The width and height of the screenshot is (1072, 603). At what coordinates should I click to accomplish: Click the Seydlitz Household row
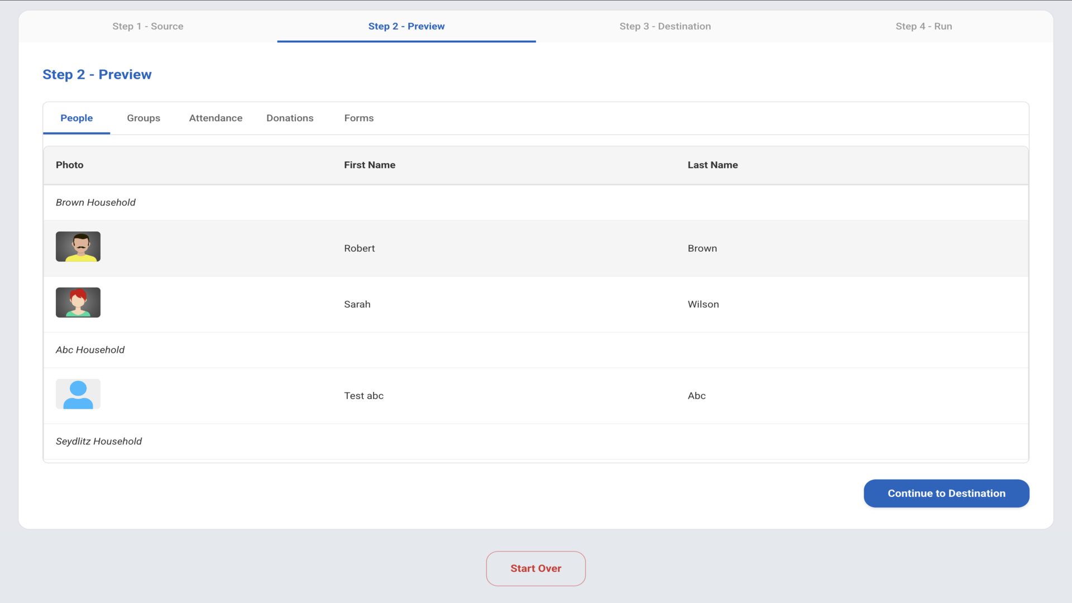[99, 441]
